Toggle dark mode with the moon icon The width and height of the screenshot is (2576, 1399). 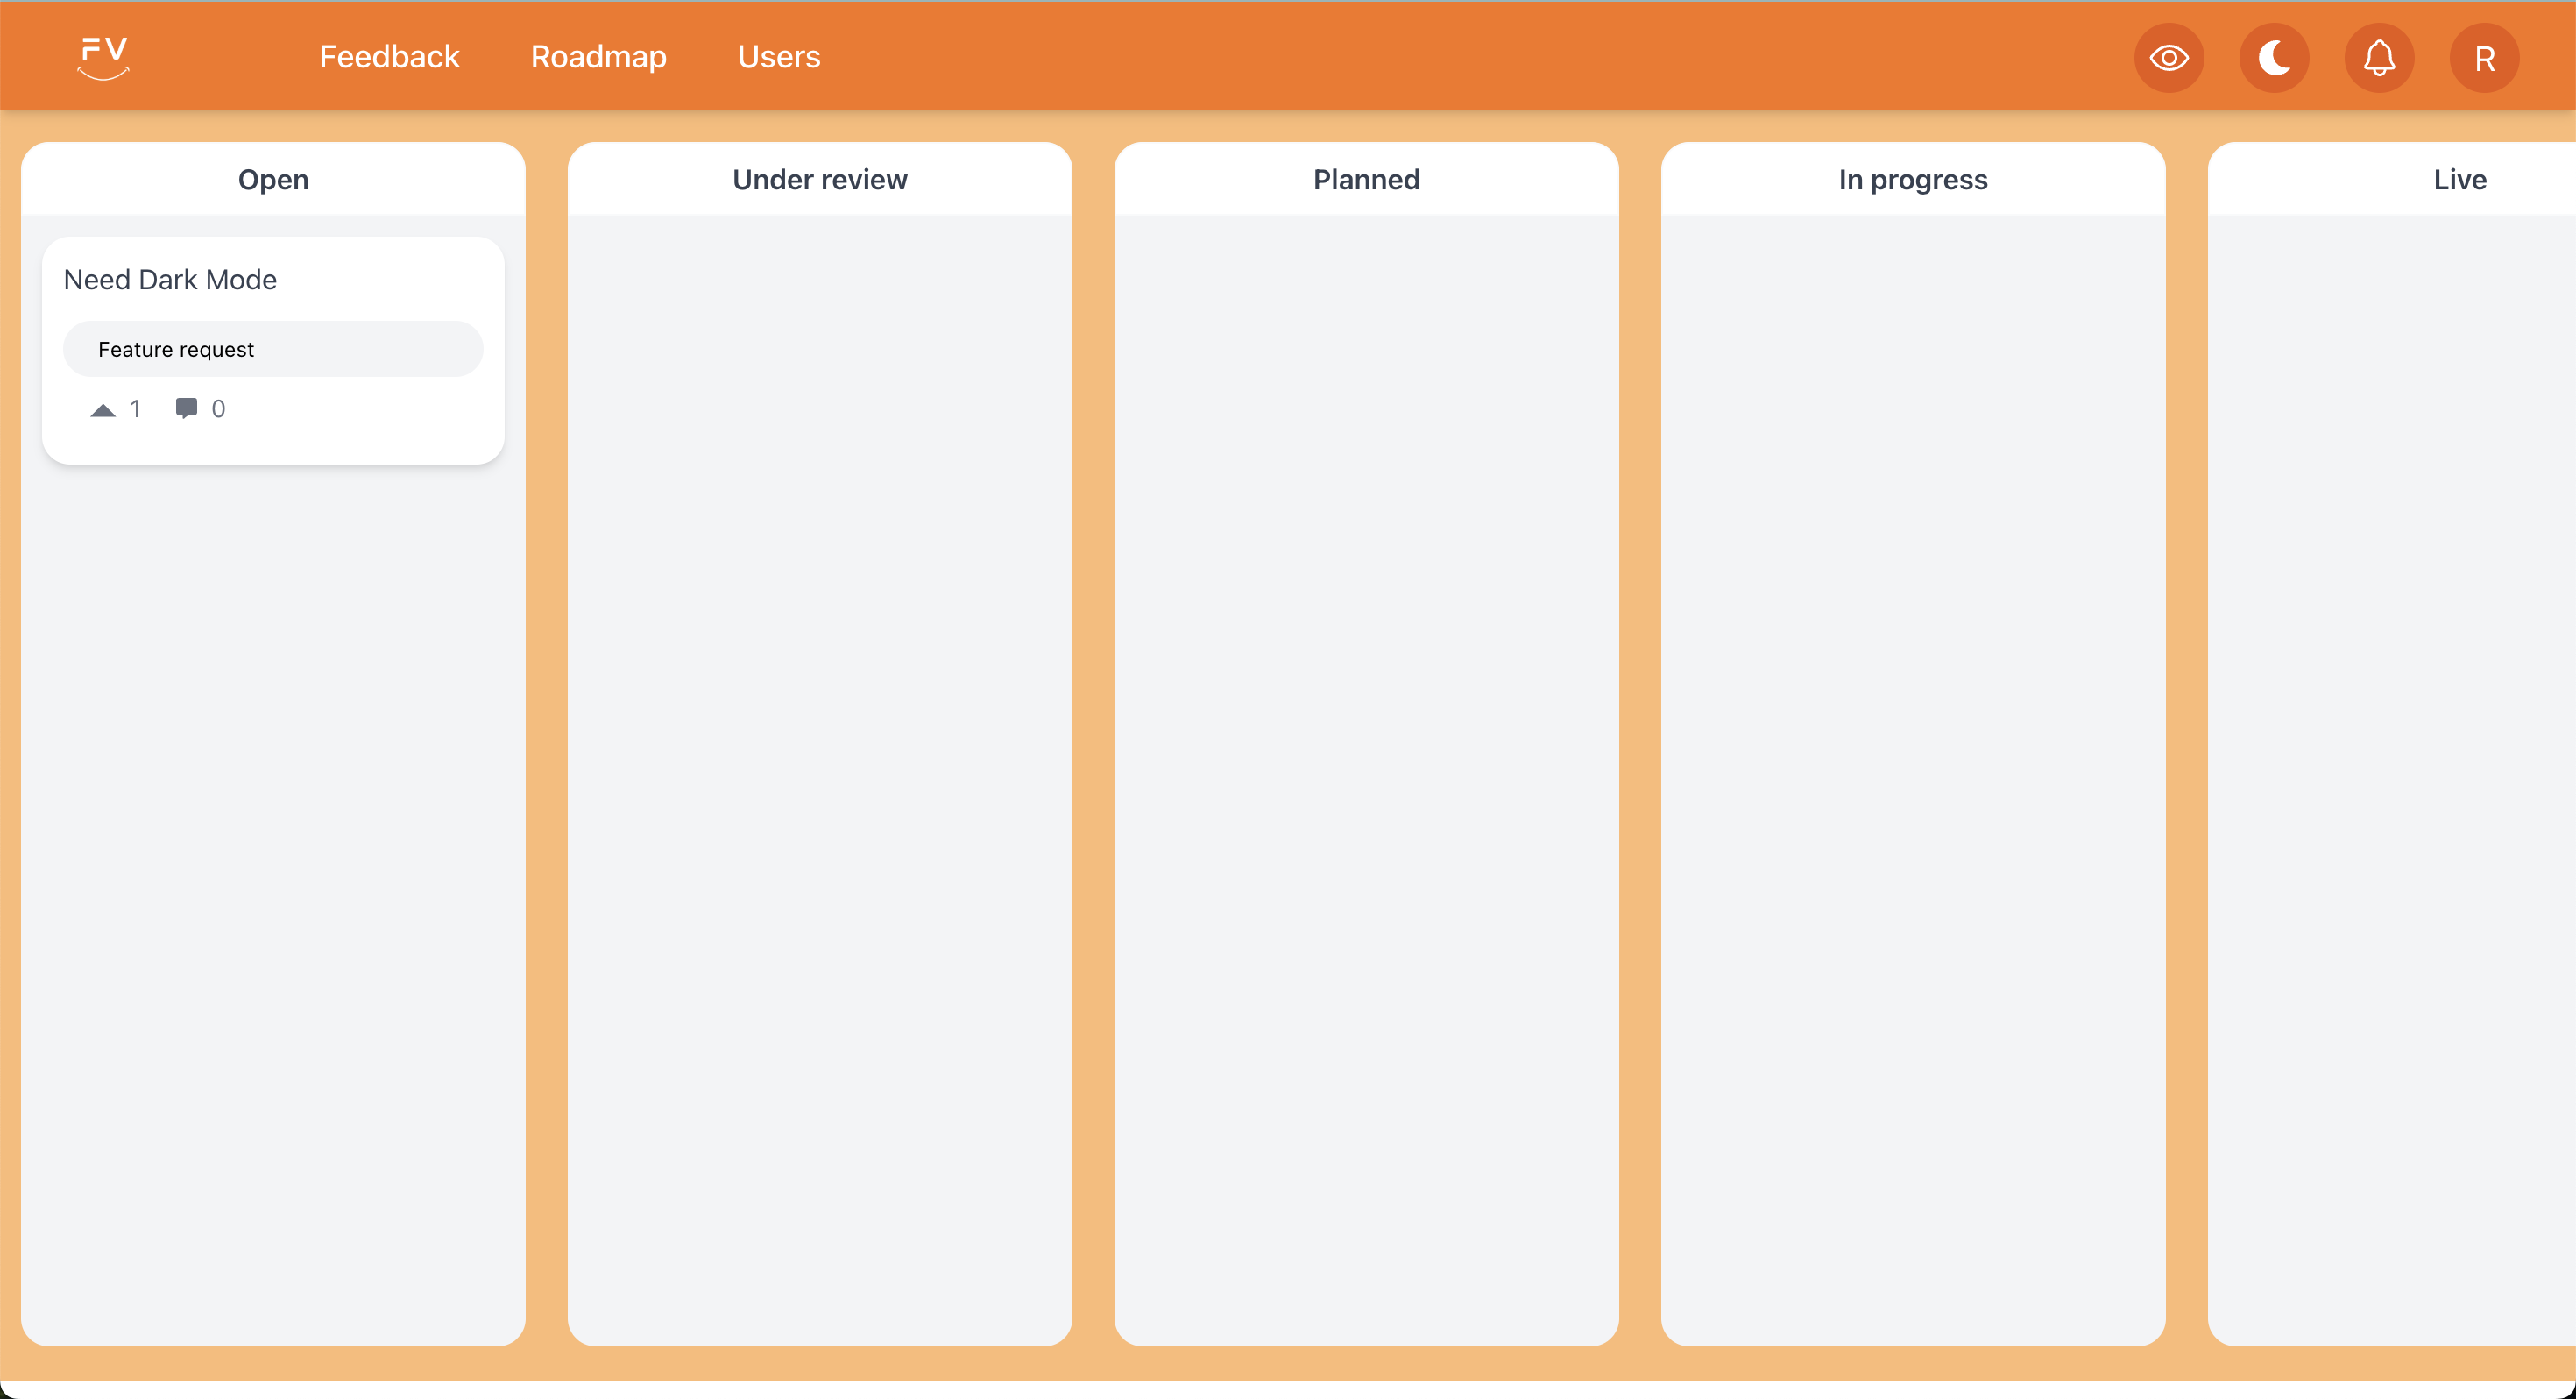[2273, 58]
